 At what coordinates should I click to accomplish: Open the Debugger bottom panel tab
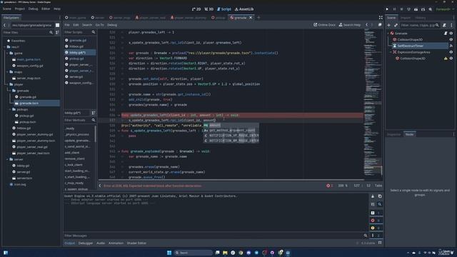(x=86, y=243)
